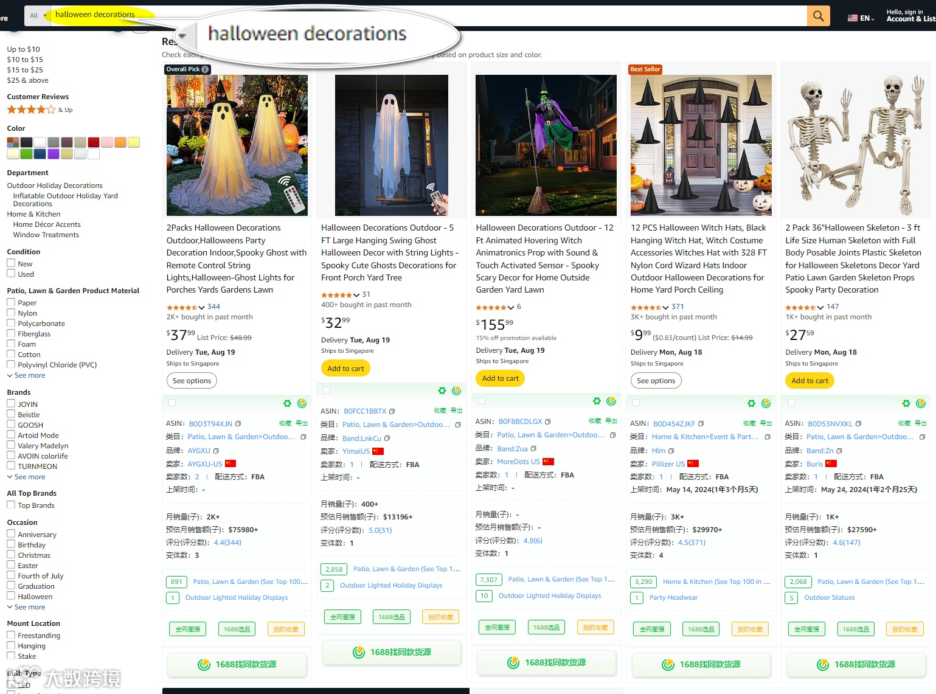936x694 pixels.
Task: Click 1688找同款货源 under ASIN B0D53NVXKL
Action: (856, 664)
